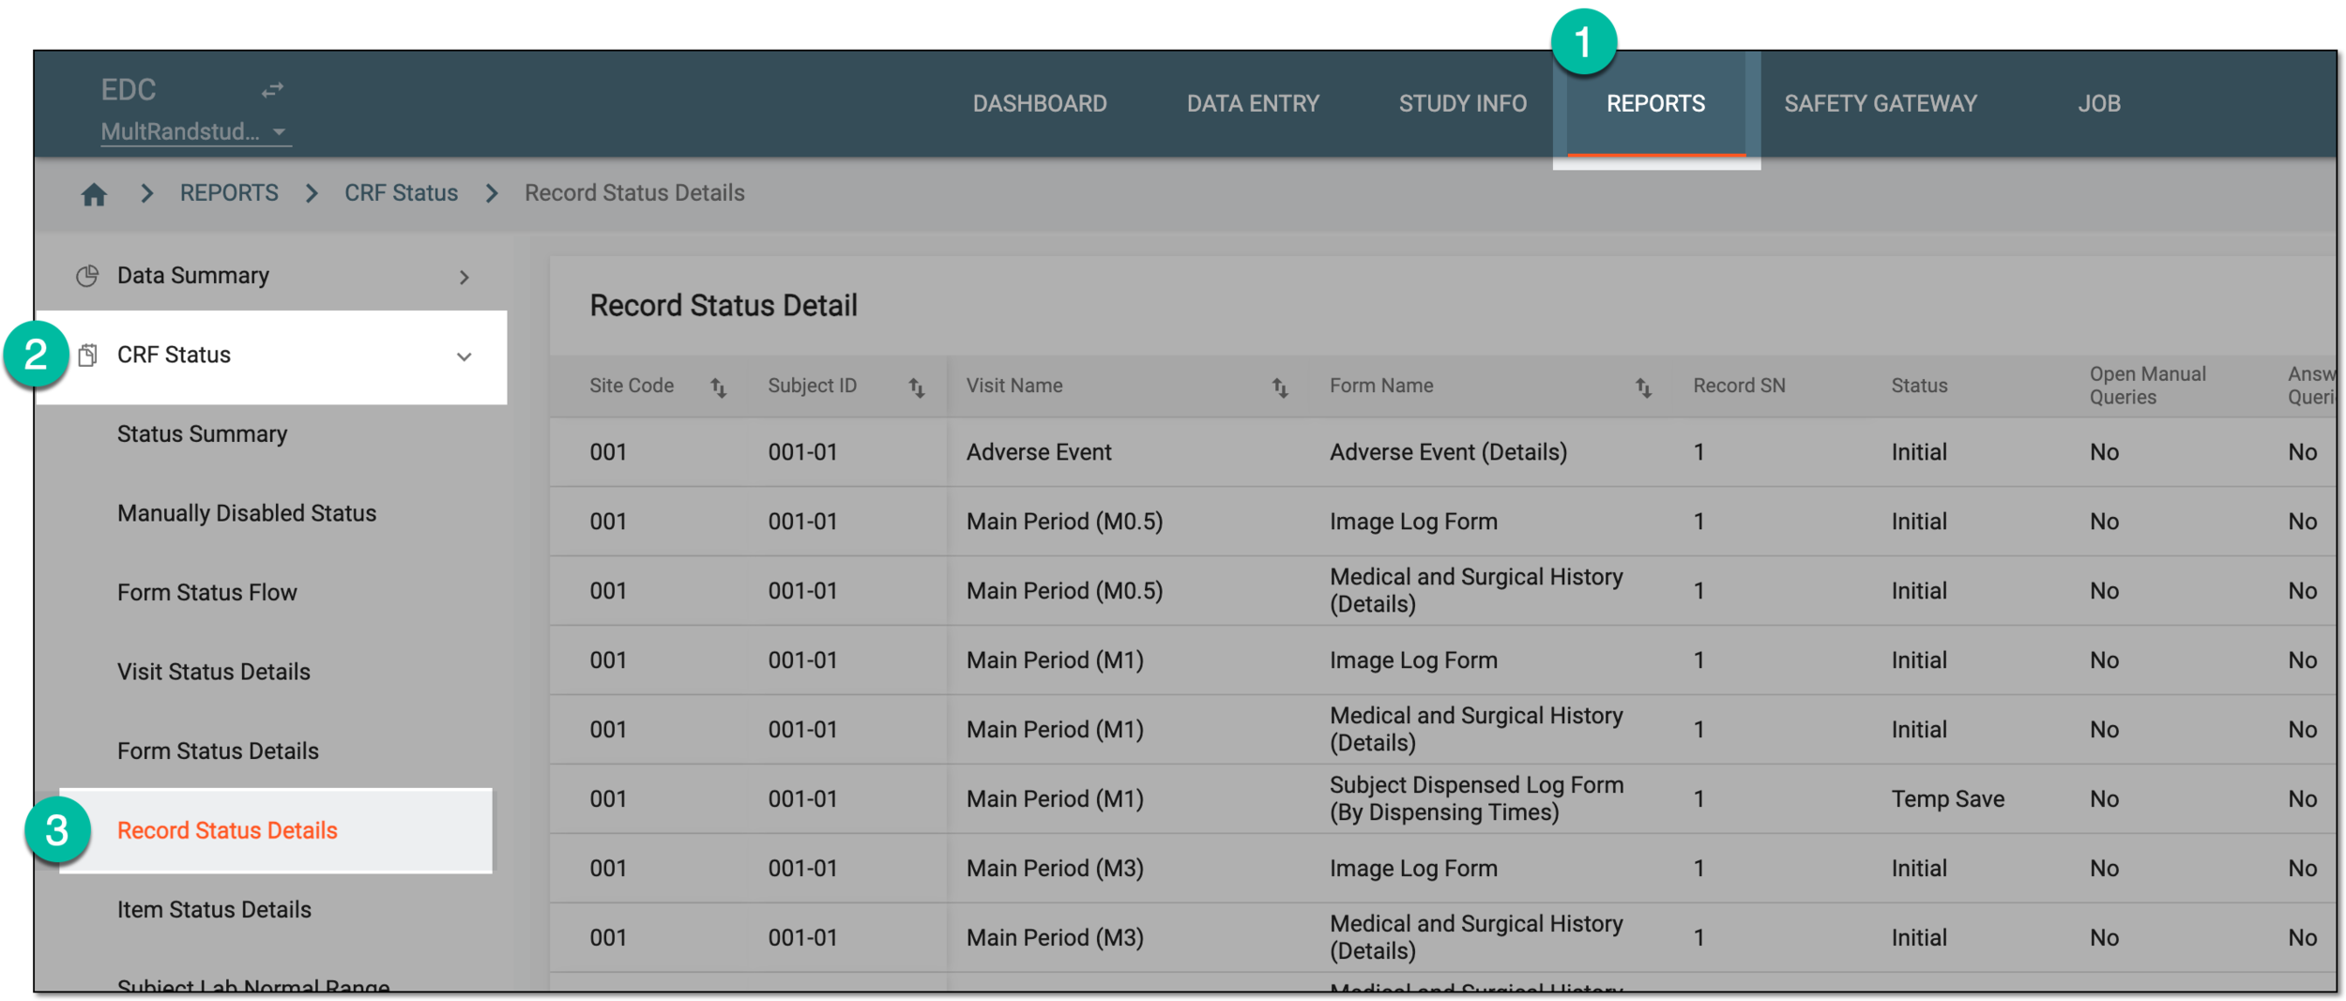Screen dimensions: 2346x1001
Task: Click the Adverse Event (Details) form cell
Action: (1448, 452)
